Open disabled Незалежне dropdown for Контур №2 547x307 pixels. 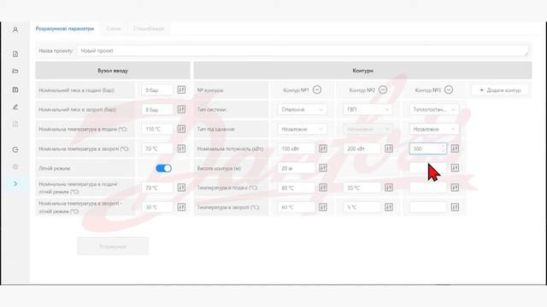click(368, 129)
